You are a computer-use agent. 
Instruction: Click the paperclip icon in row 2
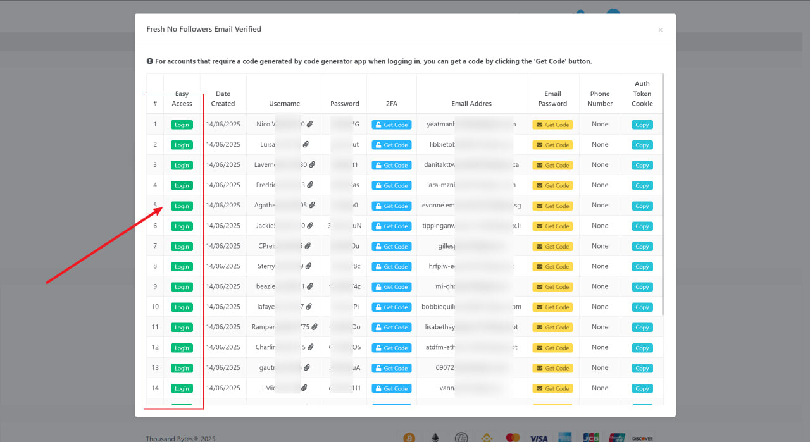tap(306, 145)
